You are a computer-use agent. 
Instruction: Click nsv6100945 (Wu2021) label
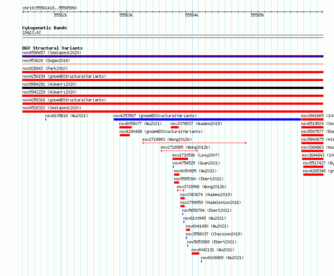[205, 218]
